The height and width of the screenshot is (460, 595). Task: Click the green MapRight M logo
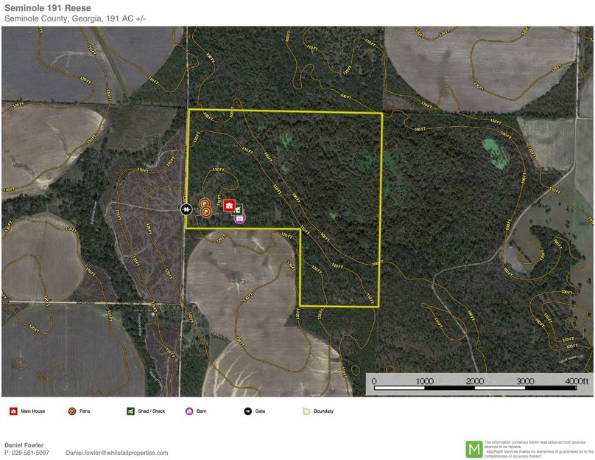475,448
